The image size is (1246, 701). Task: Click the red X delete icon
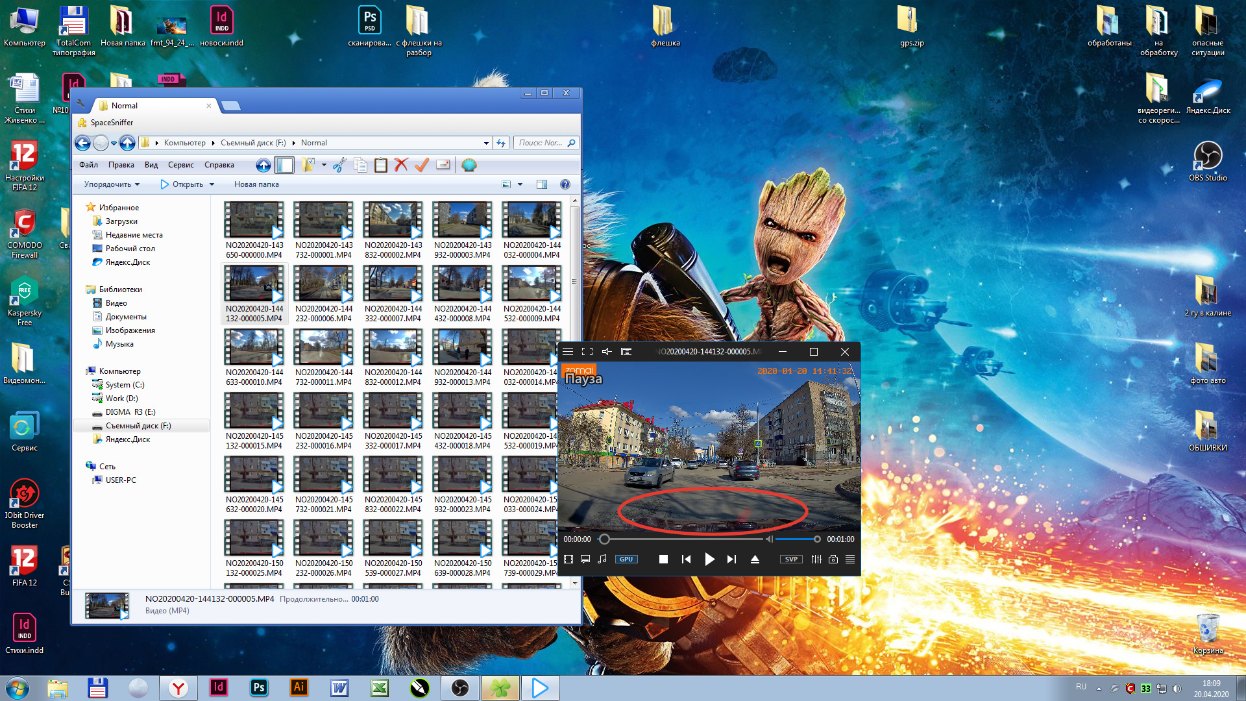401,165
